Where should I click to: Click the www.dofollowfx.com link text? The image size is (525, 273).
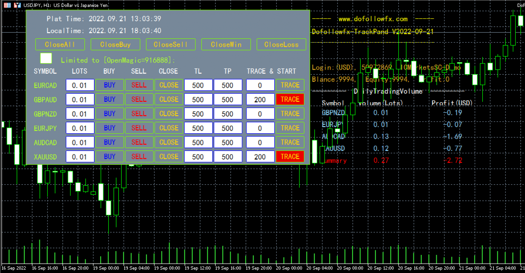373,19
